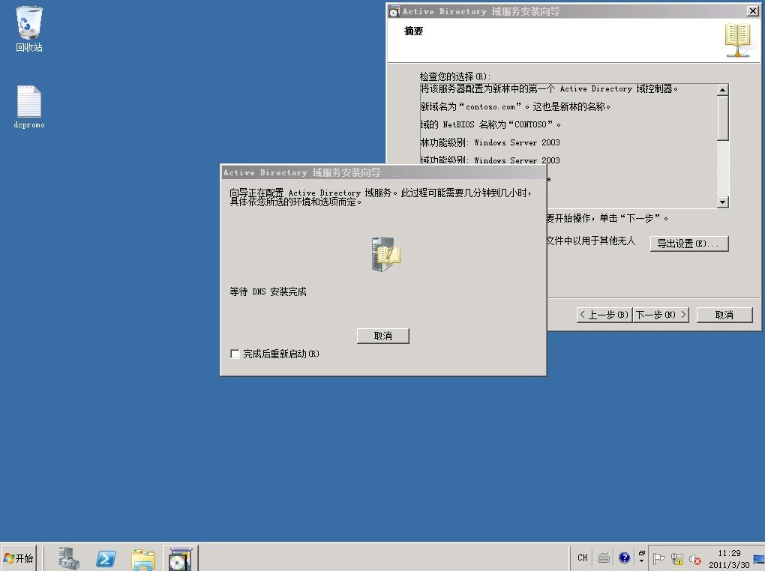
Task: Open language bar help icon
Action: pyautogui.click(x=624, y=558)
